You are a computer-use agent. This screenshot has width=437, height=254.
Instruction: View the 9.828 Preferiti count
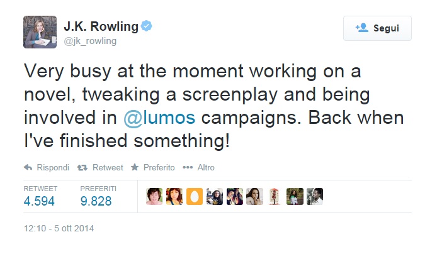[x=96, y=201]
